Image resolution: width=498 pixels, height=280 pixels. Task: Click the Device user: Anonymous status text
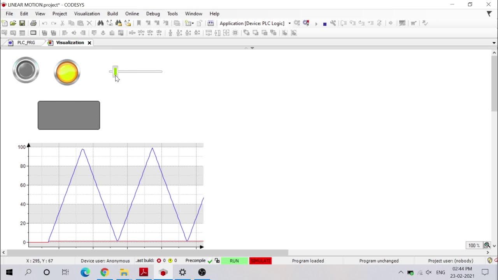click(x=105, y=261)
